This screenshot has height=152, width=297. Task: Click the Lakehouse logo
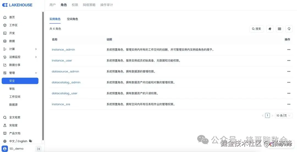[17, 5]
